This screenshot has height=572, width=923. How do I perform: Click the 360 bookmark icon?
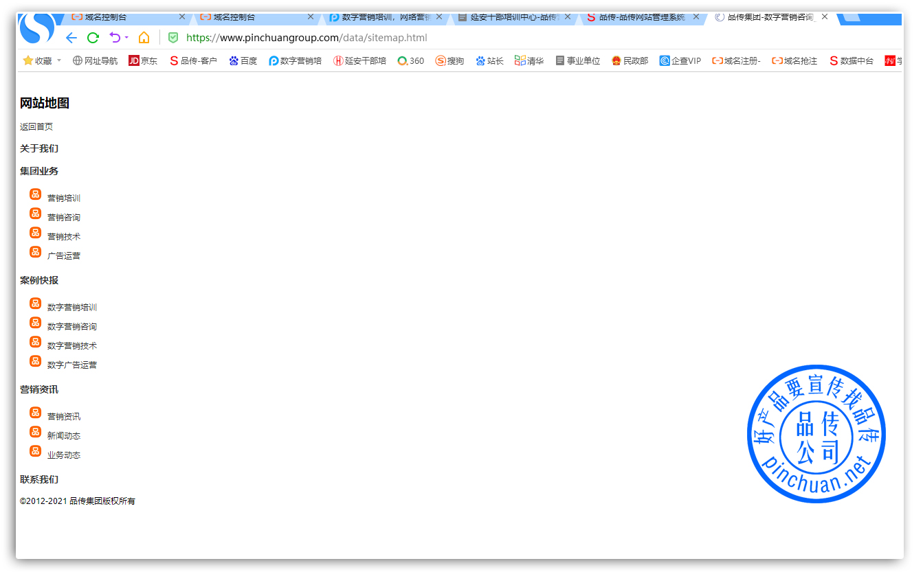[x=401, y=60]
